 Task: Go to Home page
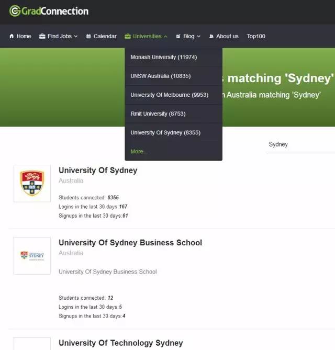click(24, 36)
